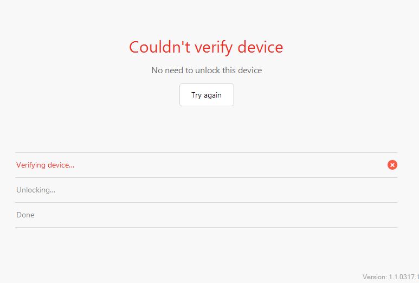Image resolution: width=419 pixels, height=283 pixels.
Task: Click the Done step label
Action: (25, 215)
